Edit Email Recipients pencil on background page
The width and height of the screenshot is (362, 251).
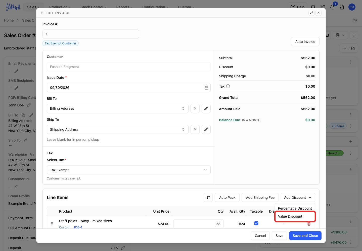click(16, 71)
